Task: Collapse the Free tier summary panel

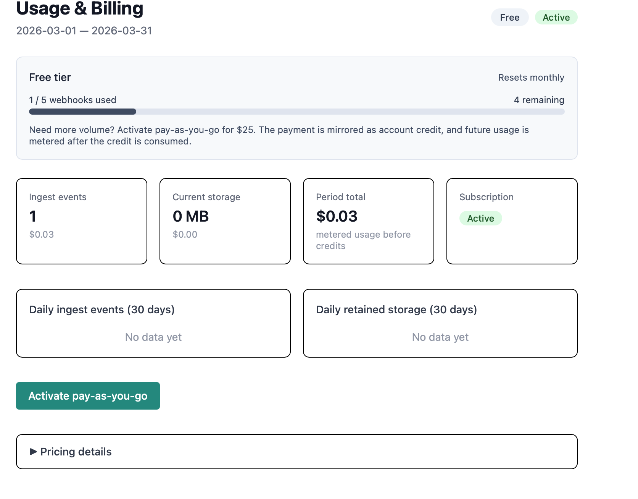Action: [50, 77]
